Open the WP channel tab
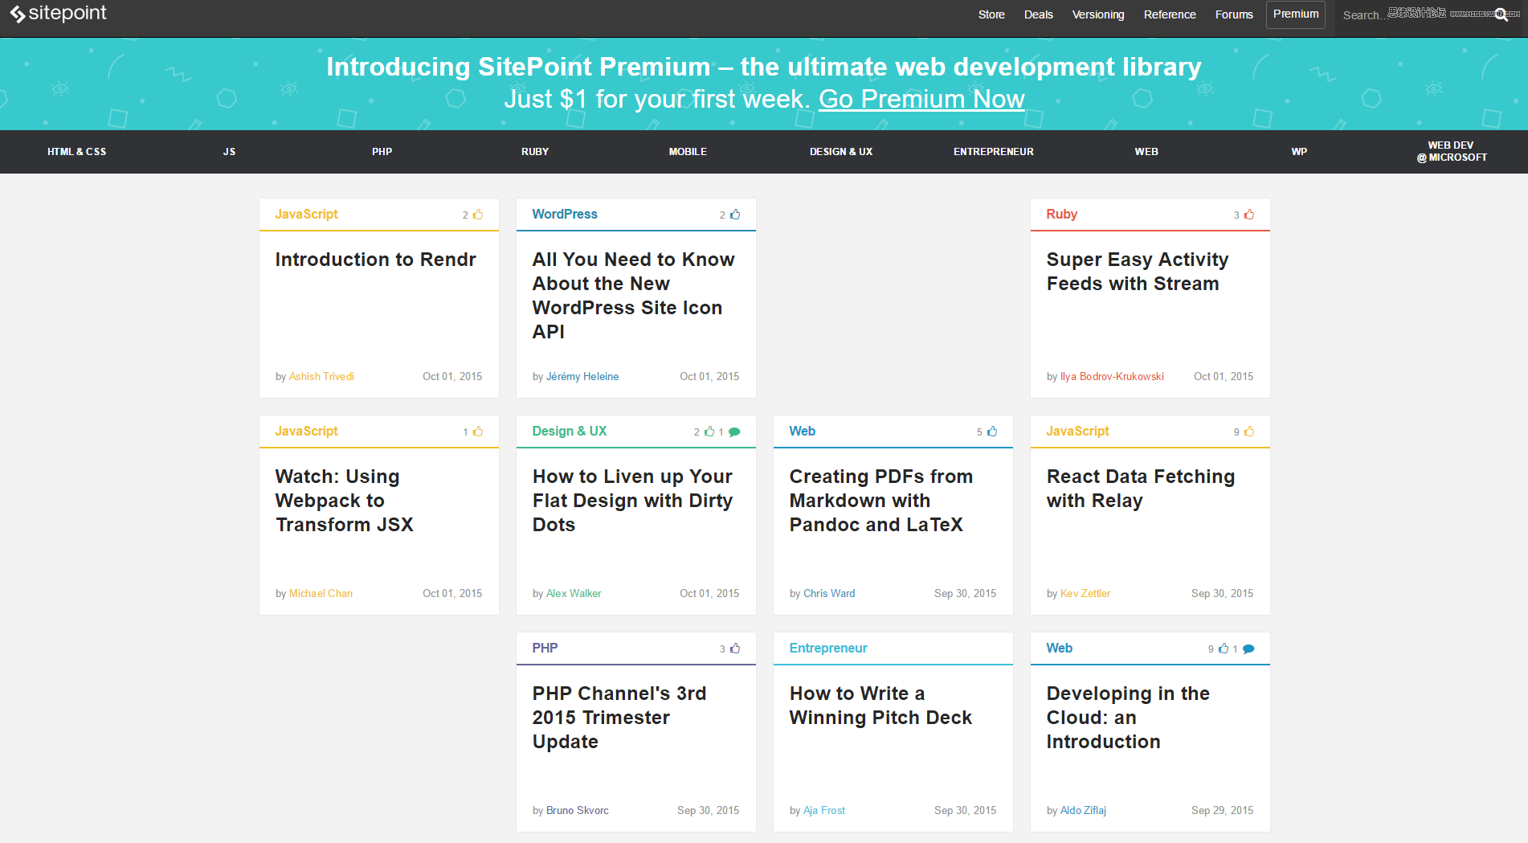The image size is (1528, 843). [x=1299, y=152]
